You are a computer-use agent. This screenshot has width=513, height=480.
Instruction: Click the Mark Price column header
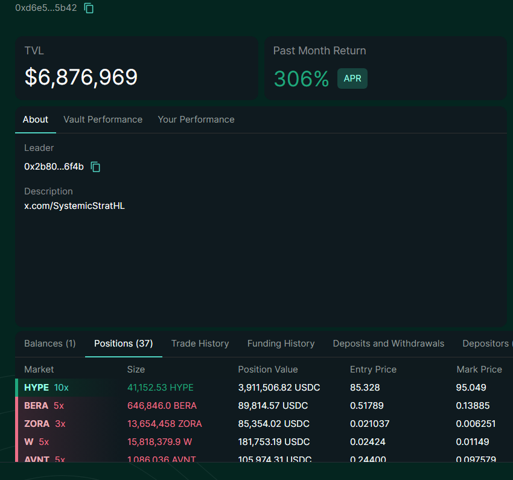tap(479, 370)
